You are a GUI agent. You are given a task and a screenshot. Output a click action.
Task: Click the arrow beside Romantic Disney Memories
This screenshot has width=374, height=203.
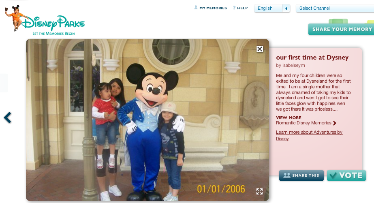(335, 123)
